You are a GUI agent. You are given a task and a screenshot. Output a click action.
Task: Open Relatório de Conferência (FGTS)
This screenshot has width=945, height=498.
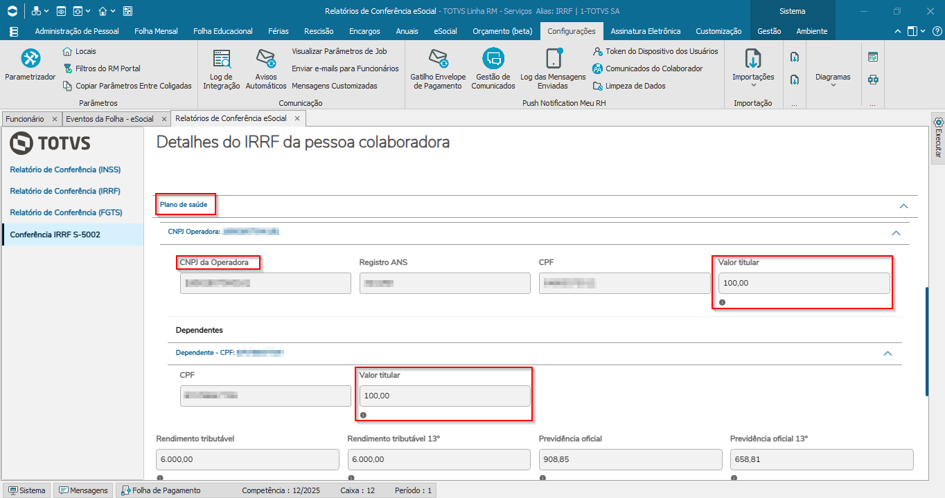coord(65,212)
